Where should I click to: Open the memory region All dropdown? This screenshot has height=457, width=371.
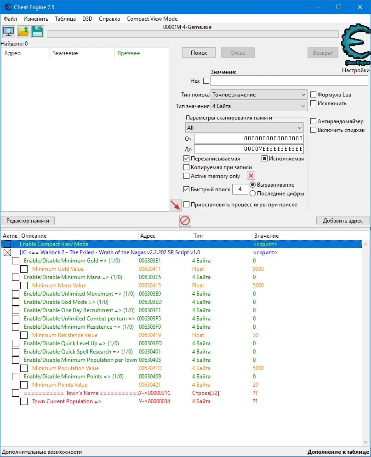pos(244,128)
